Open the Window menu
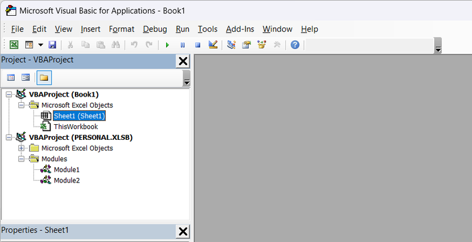Screen dimensions: 472x242 (278, 29)
